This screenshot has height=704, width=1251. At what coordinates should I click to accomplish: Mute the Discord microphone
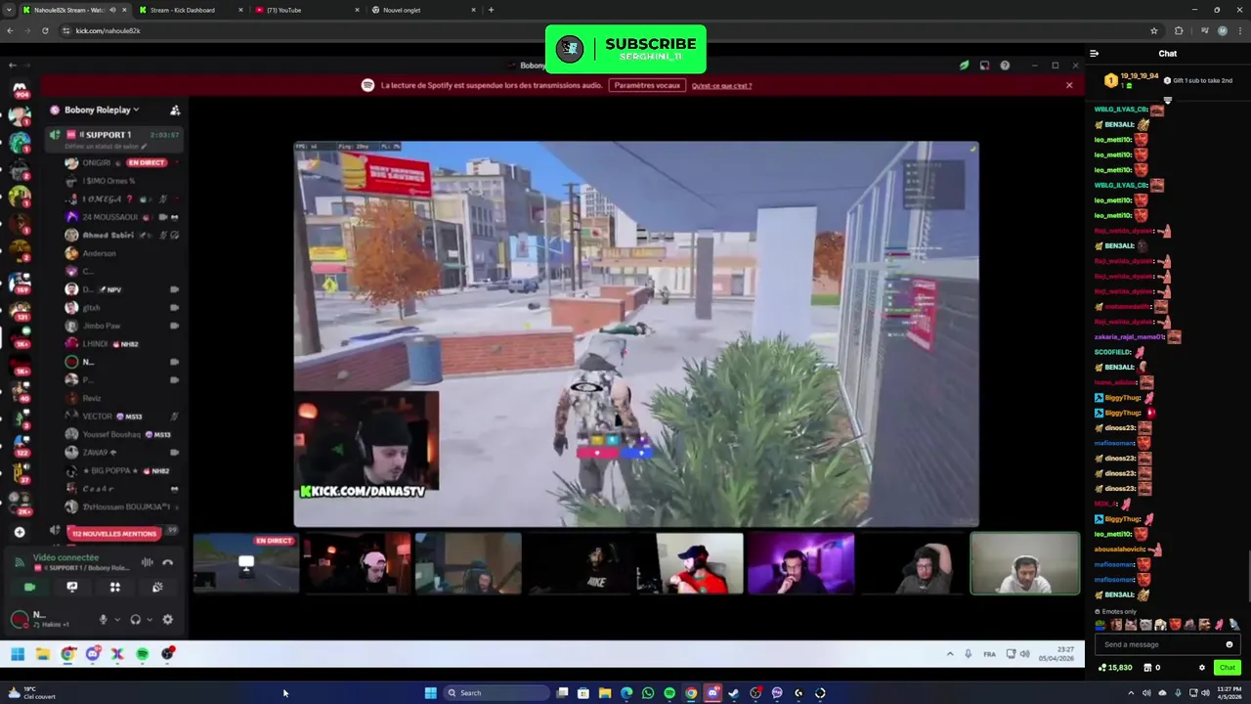103,619
